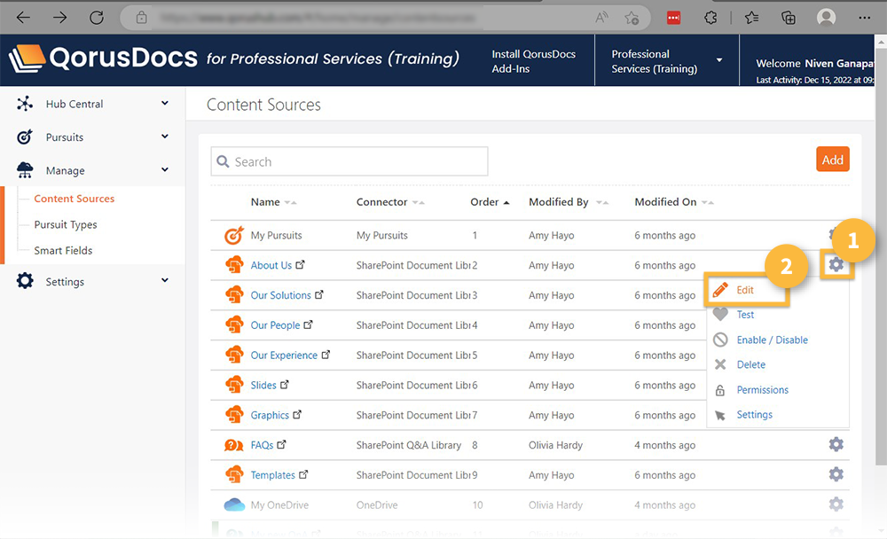Screen dimensions: 887x539
Task: Click the SharePoint icon beside Slides
Action: (x=233, y=385)
